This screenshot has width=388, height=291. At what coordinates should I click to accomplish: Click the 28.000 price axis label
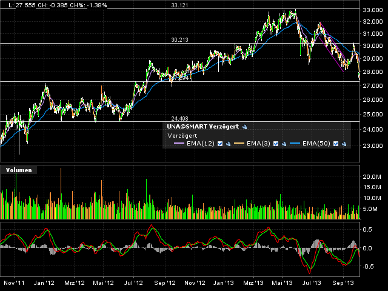(373, 72)
